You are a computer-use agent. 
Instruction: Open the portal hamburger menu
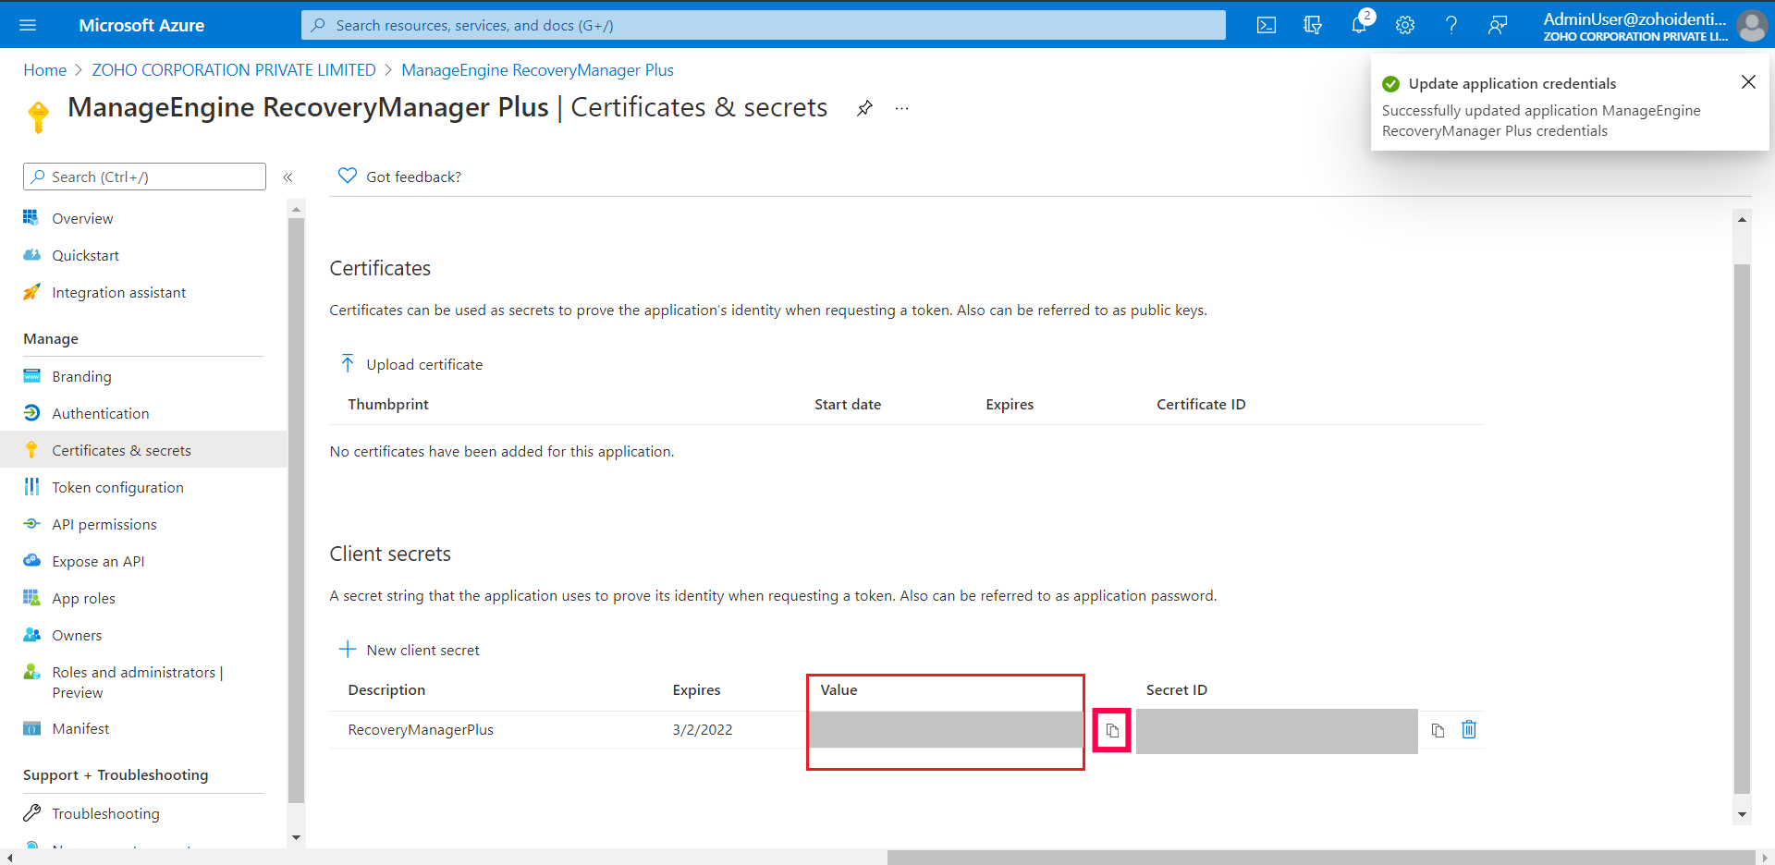(28, 25)
